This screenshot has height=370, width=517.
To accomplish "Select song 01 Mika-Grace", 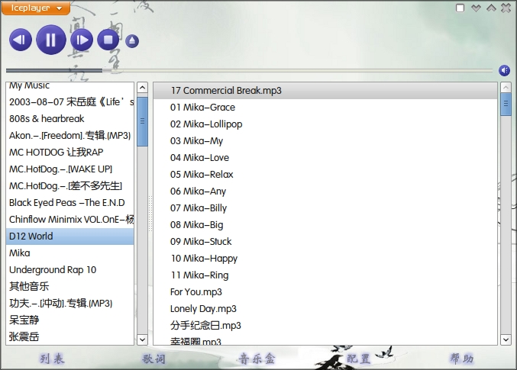I will tap(325, 108).
